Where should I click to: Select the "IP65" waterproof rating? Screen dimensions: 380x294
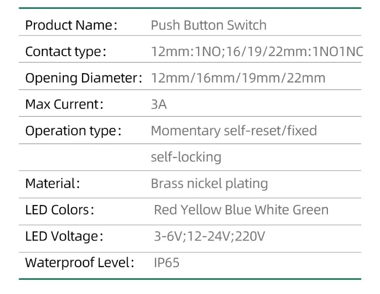coord(167,263)
